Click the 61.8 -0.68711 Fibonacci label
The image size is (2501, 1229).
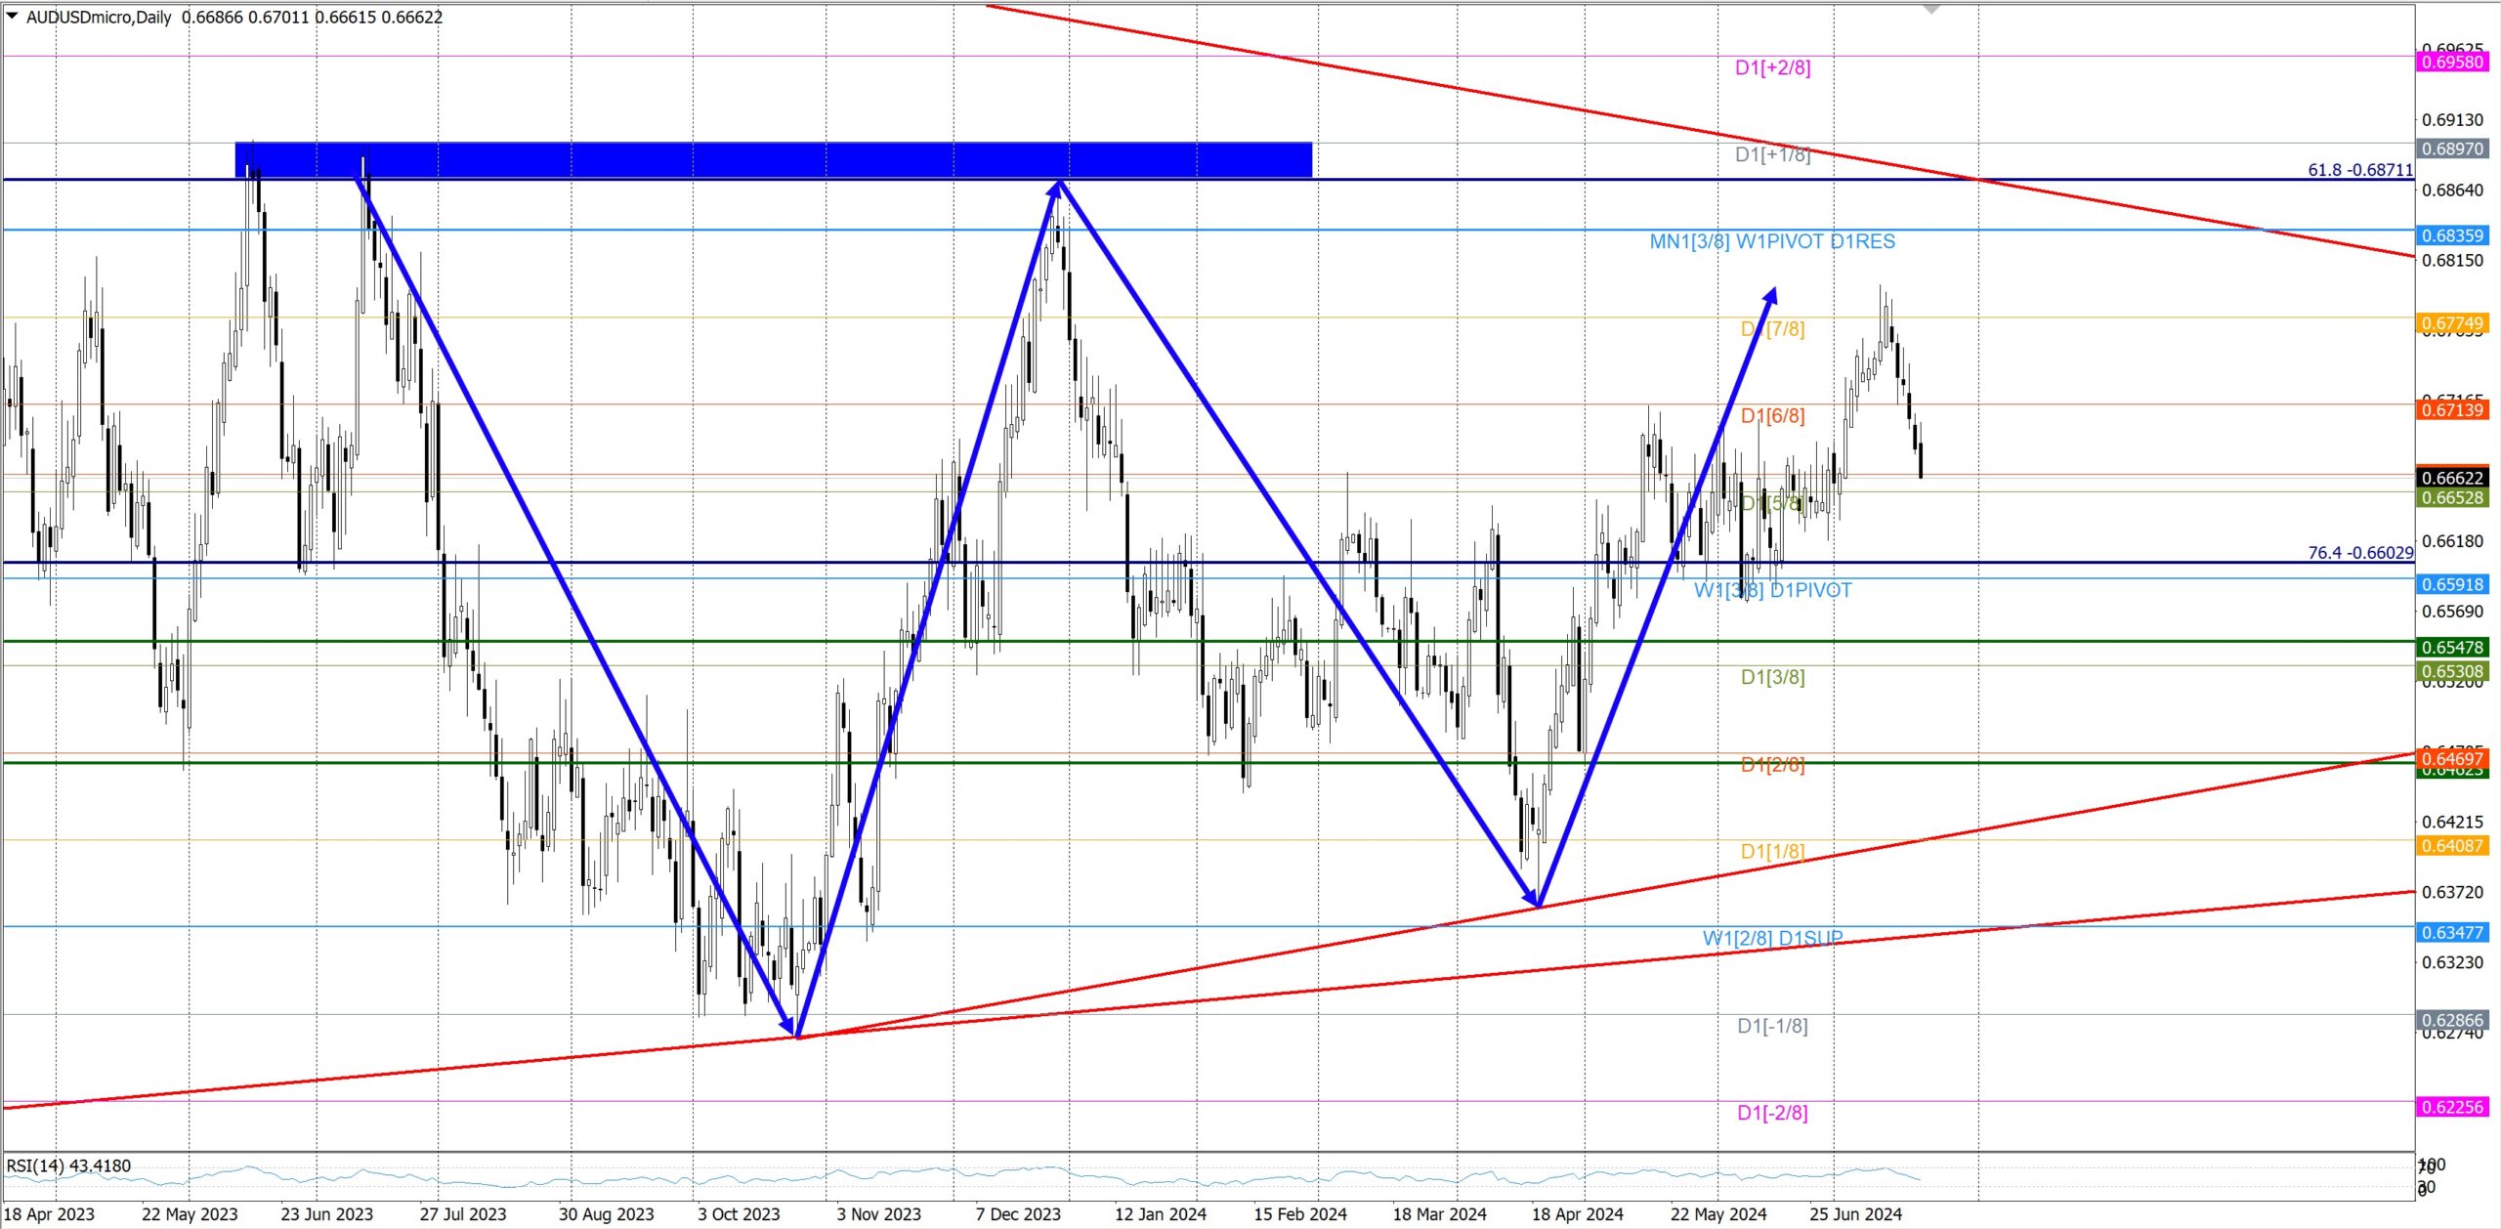coord(2359,170)
